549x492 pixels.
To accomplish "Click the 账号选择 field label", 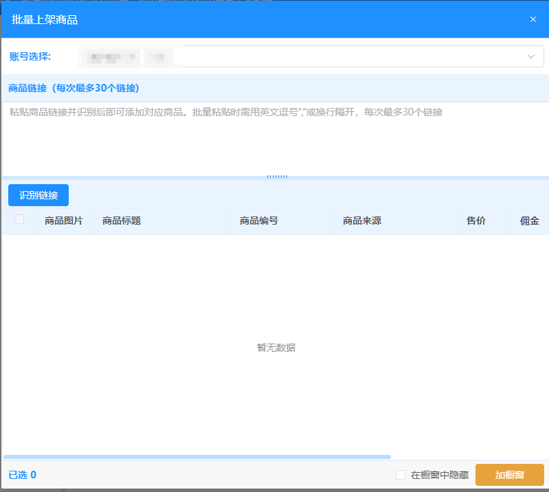I will (30, 56).
